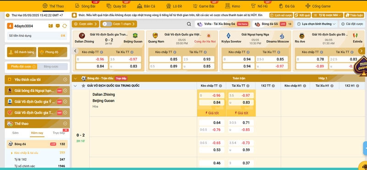This screenshot has height=170, width=367.
Task: Click the book icon beside 4dayto3004
Action: pos(50,26)
